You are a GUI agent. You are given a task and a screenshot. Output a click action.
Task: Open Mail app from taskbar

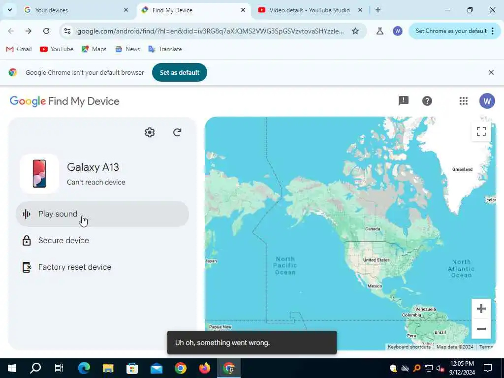tap(156, 368)
